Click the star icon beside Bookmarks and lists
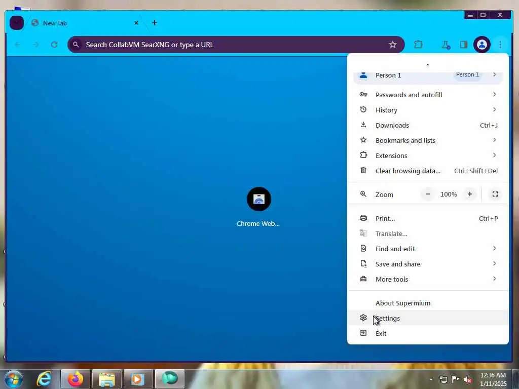This screenshot has width=519, height=389. click(x=363, y=140)
